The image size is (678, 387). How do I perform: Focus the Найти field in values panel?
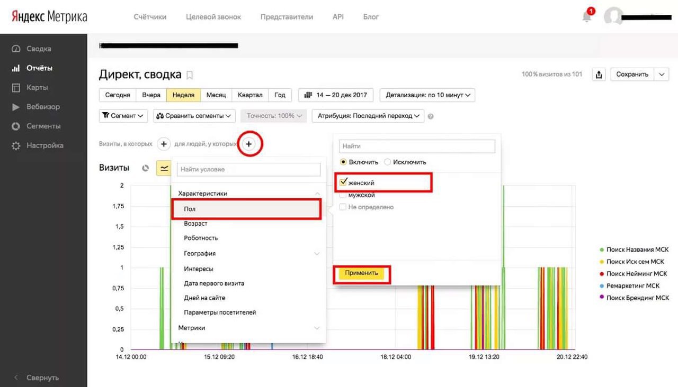pyautogui.click(x=417, y=146)
